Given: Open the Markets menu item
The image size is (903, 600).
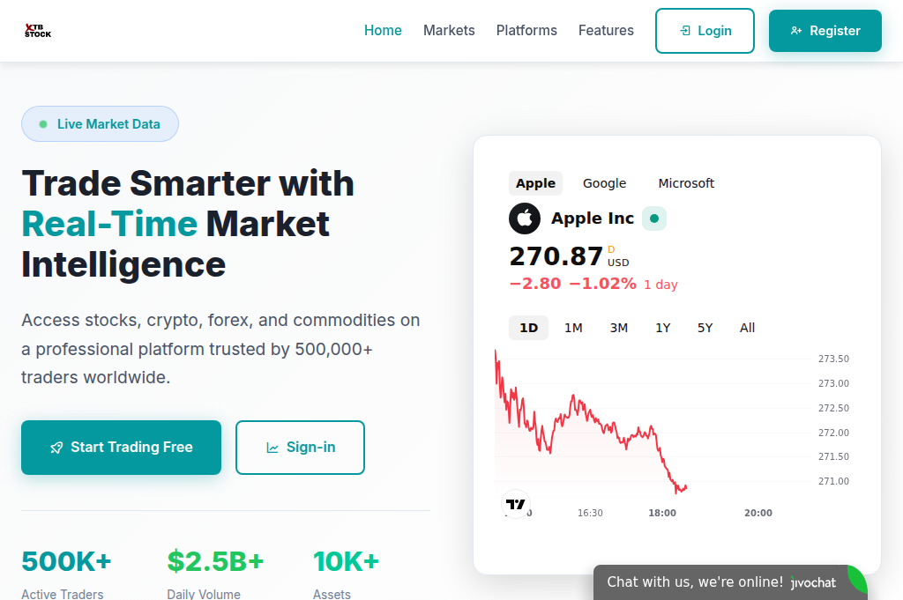Looking at the screenshot, I should click(449, 30).
